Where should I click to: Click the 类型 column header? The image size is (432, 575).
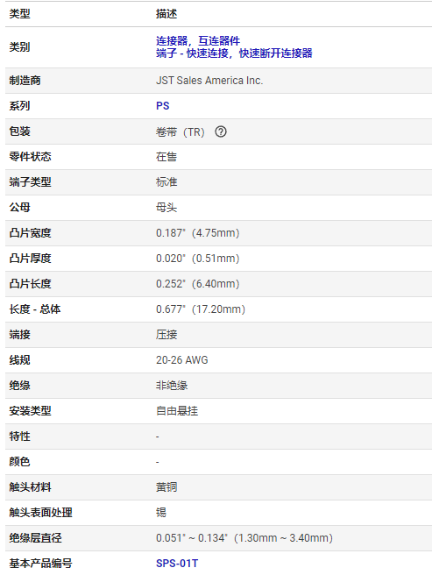pyautogui.click(x=20, y=14)
